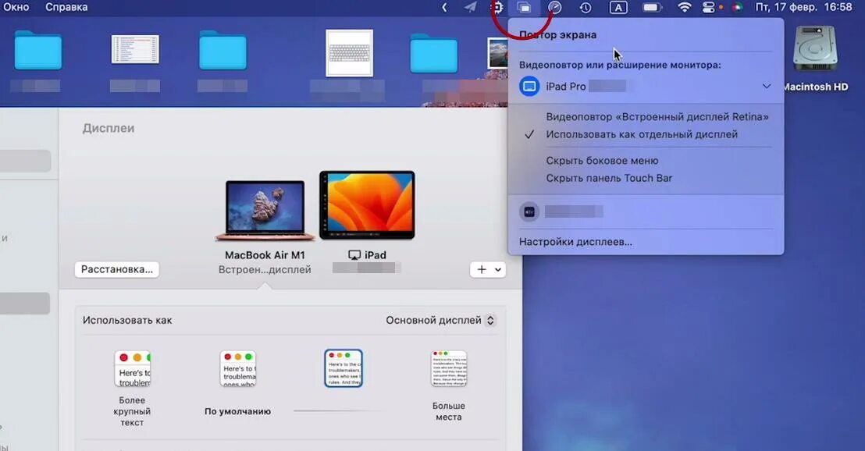Select the iPad display thumbnail
The height and width of the screenshot is (451, 865).
(x=367, y=205)
